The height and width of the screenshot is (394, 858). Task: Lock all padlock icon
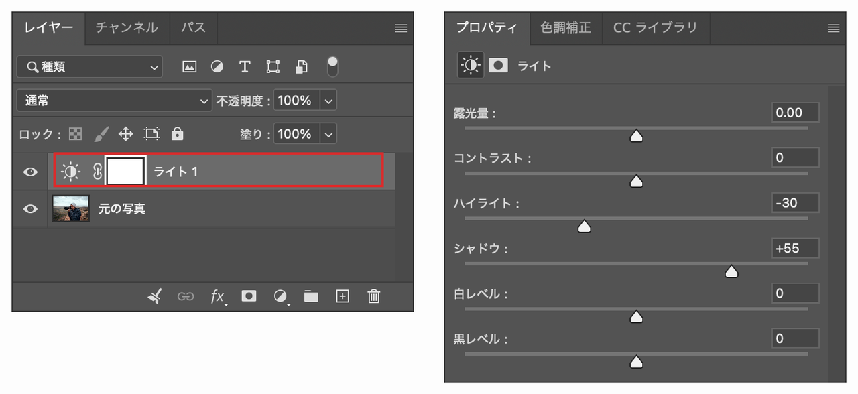point(177,134)
